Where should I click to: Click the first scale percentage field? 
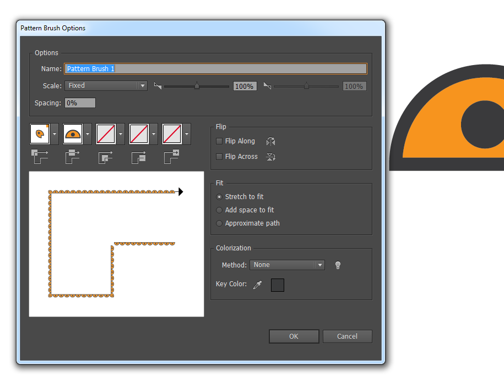245,86
